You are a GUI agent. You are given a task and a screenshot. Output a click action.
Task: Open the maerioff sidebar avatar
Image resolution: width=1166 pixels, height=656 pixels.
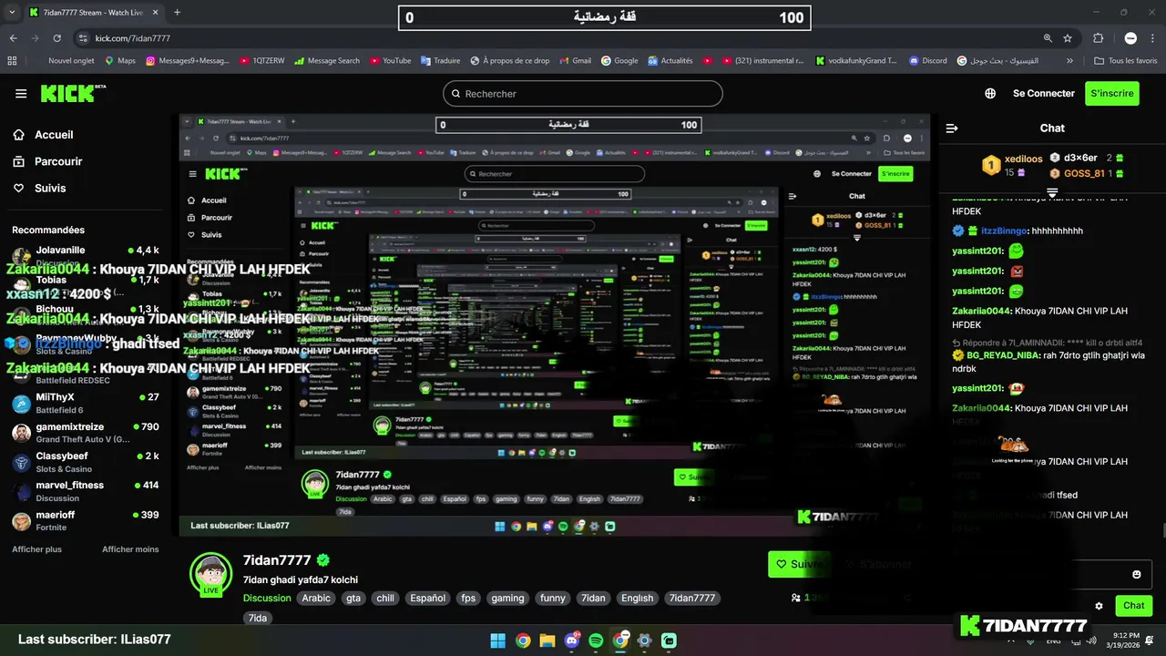21,521
